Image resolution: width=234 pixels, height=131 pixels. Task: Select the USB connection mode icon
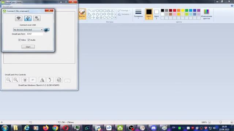coord(28,18)
